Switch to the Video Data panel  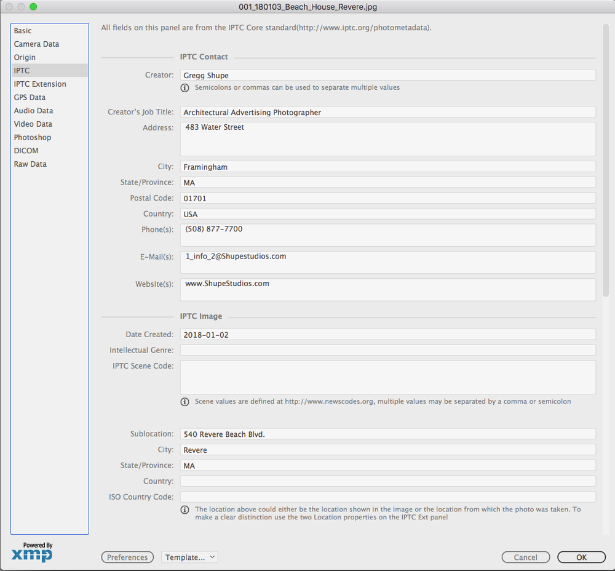click(33, 124)
